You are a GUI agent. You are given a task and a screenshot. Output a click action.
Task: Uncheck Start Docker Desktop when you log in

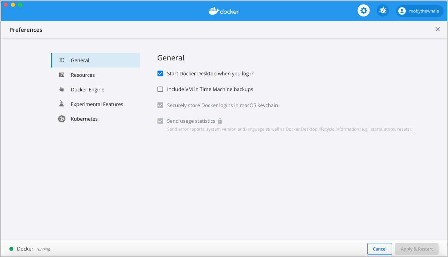click(x=160, y=74)
